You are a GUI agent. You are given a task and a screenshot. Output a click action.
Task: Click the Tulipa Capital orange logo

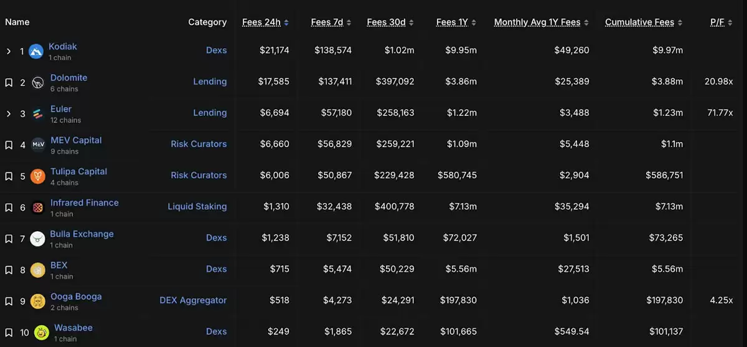38,176
